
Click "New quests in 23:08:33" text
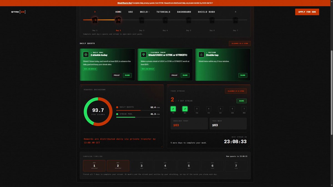coord(237,156)
